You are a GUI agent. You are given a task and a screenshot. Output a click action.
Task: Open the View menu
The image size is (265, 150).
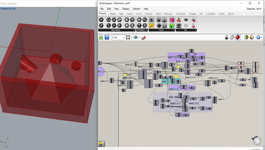117,9
